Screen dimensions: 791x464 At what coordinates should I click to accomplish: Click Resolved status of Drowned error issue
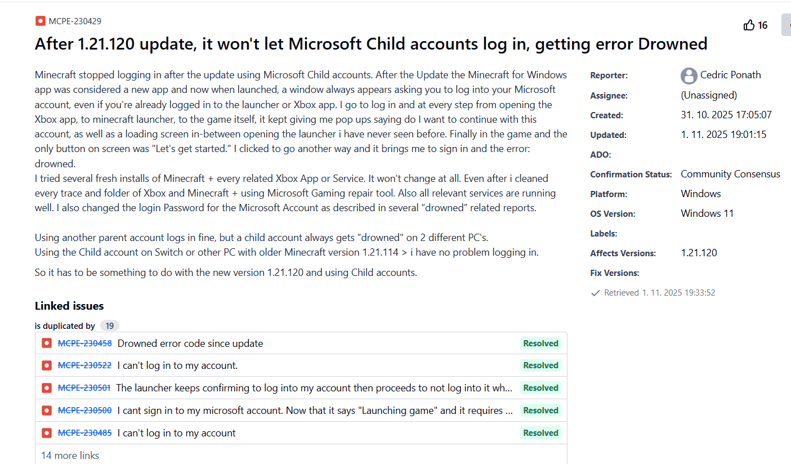click(x=540, y=343)
